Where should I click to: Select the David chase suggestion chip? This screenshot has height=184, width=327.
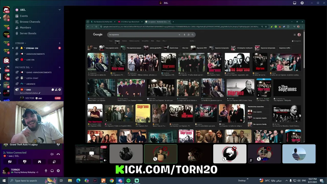pos(171,48)
